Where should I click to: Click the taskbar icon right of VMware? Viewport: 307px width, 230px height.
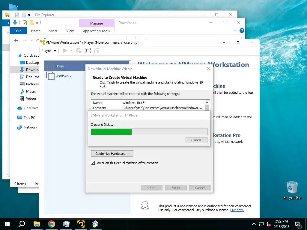(95, 224)
